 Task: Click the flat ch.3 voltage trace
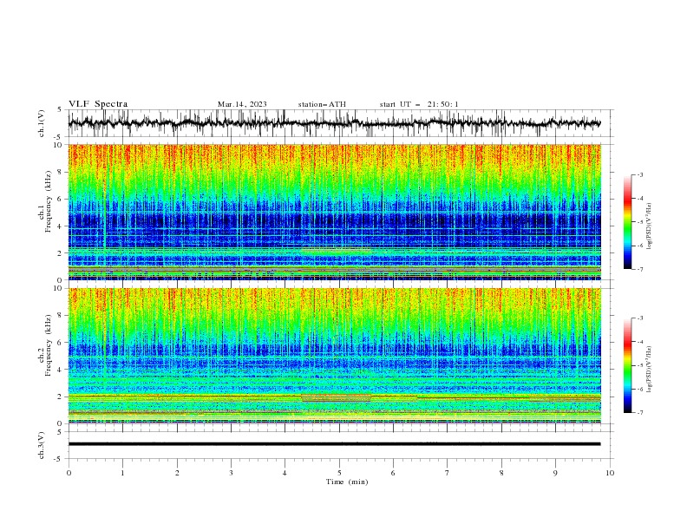tap(334, 444)
